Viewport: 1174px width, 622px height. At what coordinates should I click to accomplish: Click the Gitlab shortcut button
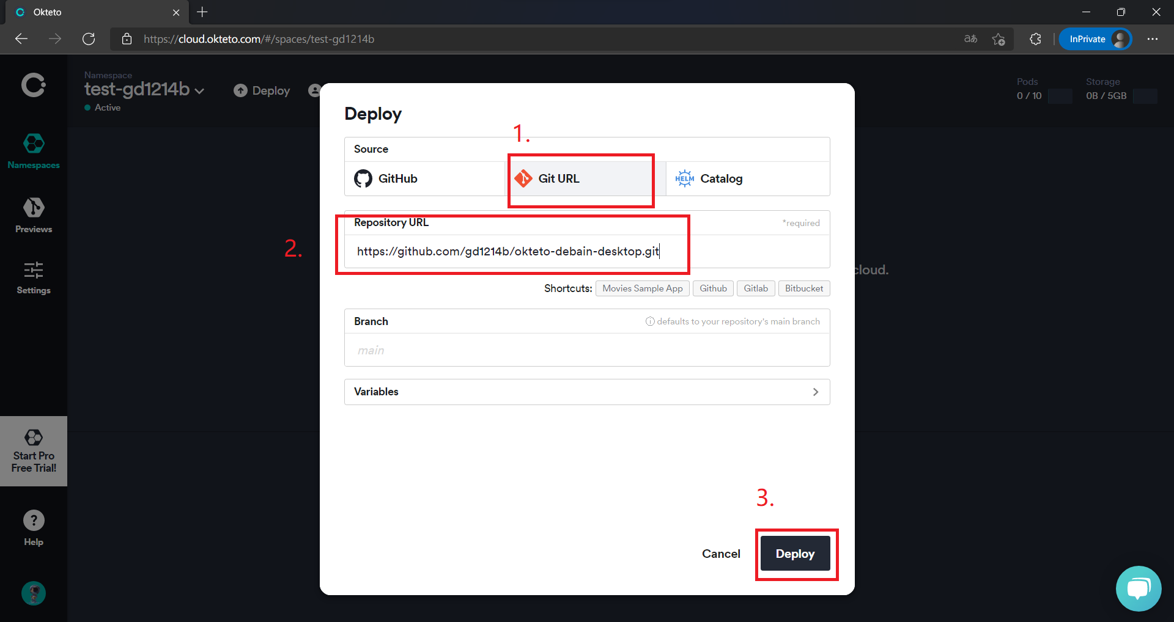point(756,288)
